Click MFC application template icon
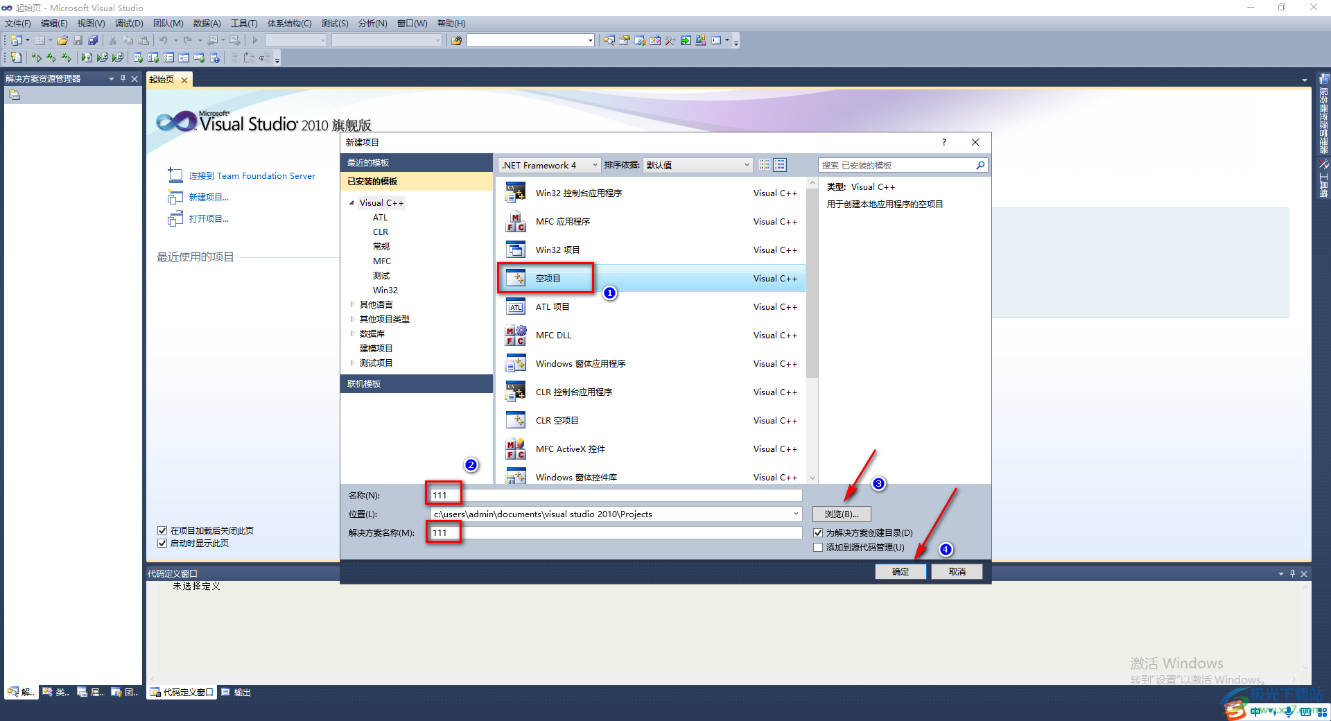The height and width of the screenshot is (721, 1331). (516, 221)
